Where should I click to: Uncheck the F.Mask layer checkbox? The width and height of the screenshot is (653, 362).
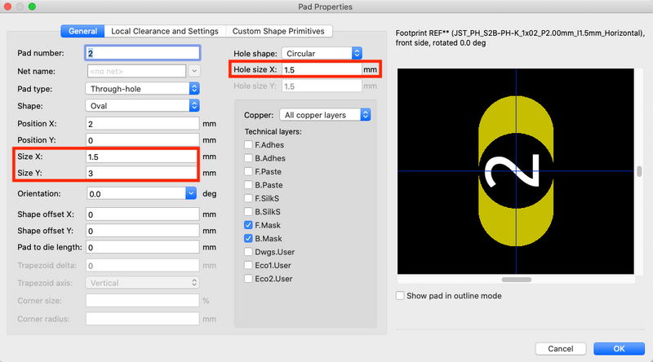[x=249, y=224]
